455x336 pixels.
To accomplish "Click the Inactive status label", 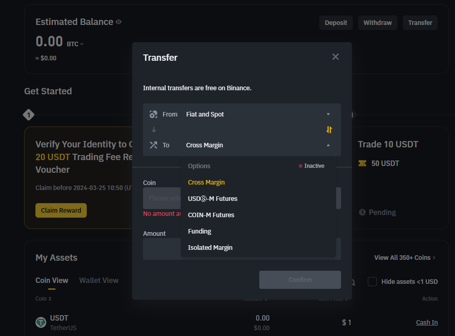I will [x=312, y=166].
